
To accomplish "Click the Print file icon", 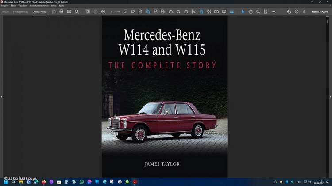I will (61, 11).
